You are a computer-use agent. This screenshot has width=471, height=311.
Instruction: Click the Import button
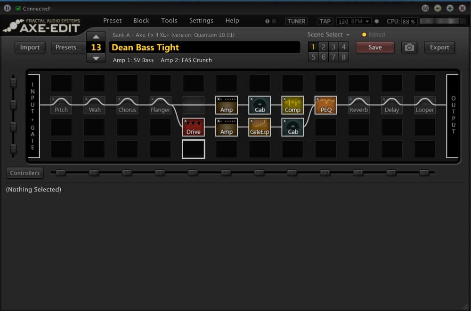(30, 48)
